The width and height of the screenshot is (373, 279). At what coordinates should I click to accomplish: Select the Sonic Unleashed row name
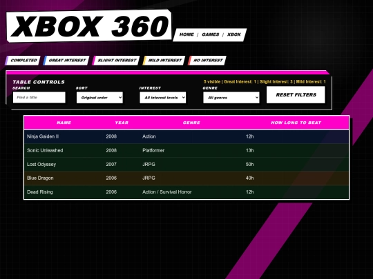click(45, 150)
